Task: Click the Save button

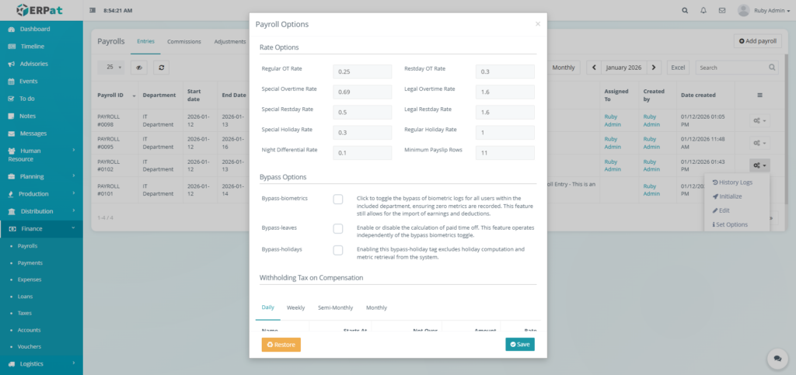Action: pos(520,345)
